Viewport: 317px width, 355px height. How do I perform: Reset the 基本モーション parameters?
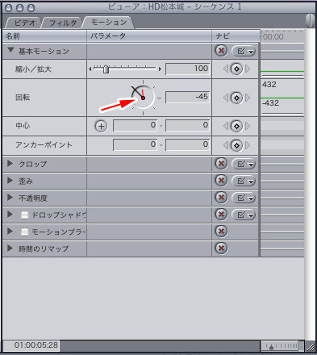221,51
